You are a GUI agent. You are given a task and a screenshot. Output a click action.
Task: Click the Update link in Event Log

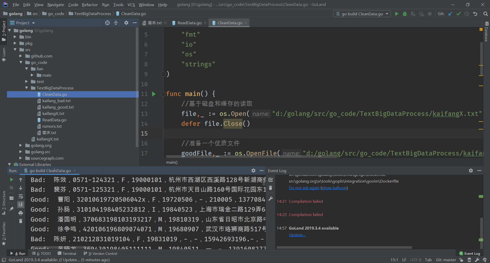point(297,235)
